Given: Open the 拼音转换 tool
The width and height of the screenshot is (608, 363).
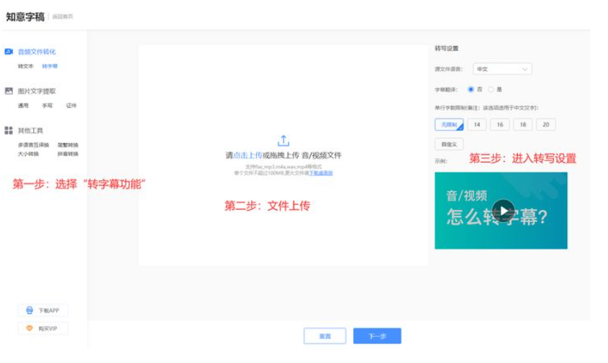Looking at the screenshot, I should pos(68,154).
